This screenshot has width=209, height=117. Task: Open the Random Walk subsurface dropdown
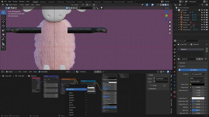click(x=197, y=81)
